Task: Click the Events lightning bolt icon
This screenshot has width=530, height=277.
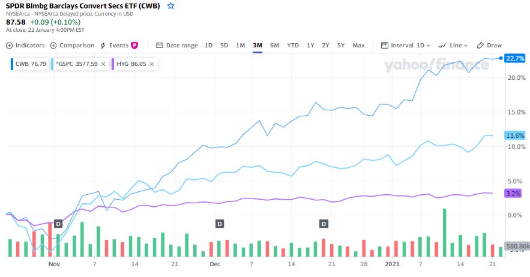Action: point(103,46)
